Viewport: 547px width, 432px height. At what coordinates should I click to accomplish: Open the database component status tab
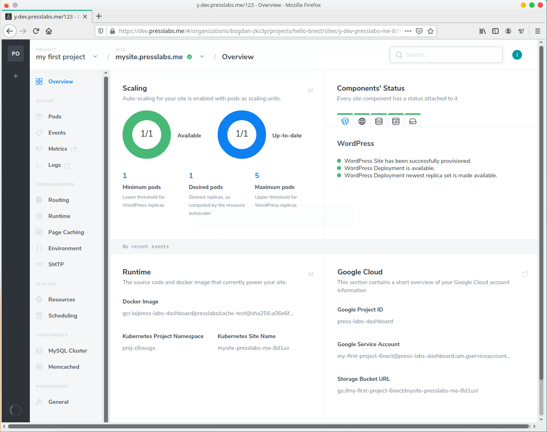coord(379,121)
